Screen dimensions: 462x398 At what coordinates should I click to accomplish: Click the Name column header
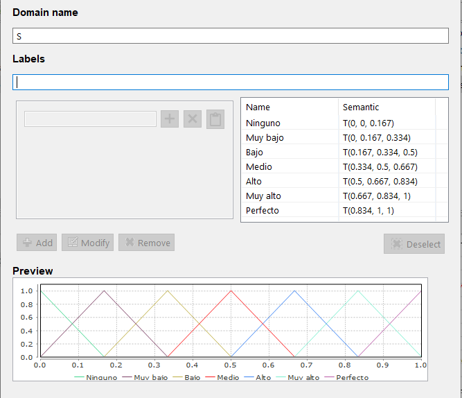[290, 107]
